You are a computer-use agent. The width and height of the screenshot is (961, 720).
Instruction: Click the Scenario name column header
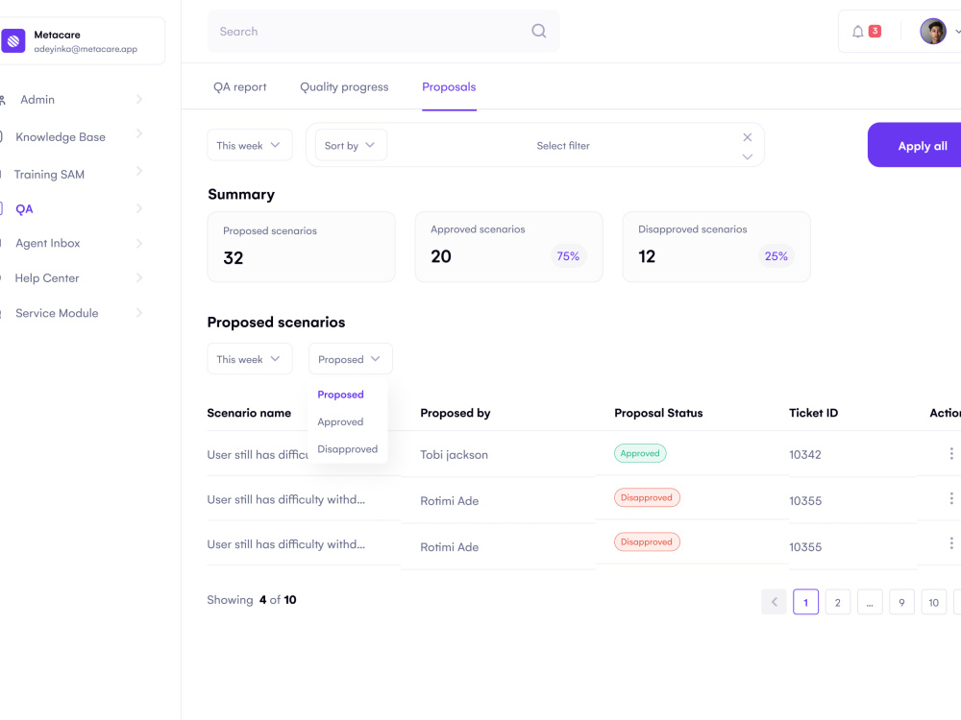(249, 413)
